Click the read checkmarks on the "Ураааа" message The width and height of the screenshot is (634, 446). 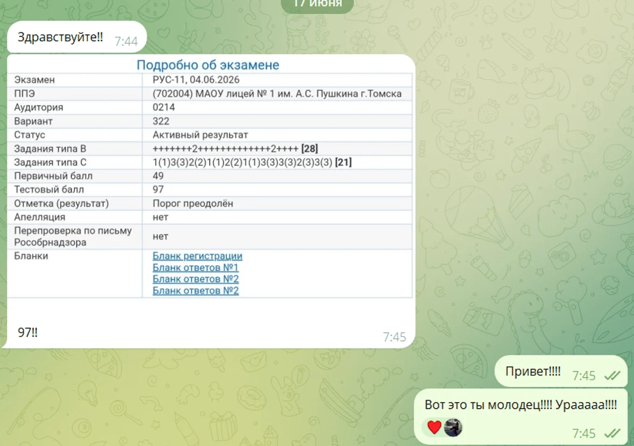(612, 434)
